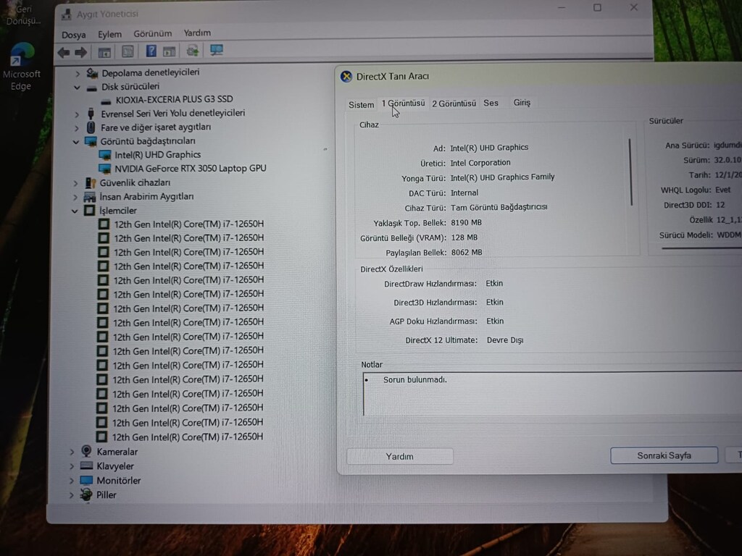Image resolution: width=742 pixels, height=556 pixels.
Task: Click the mouse icon for Fare ve diğer işaret aygıtları
Action: pos(91,127)
